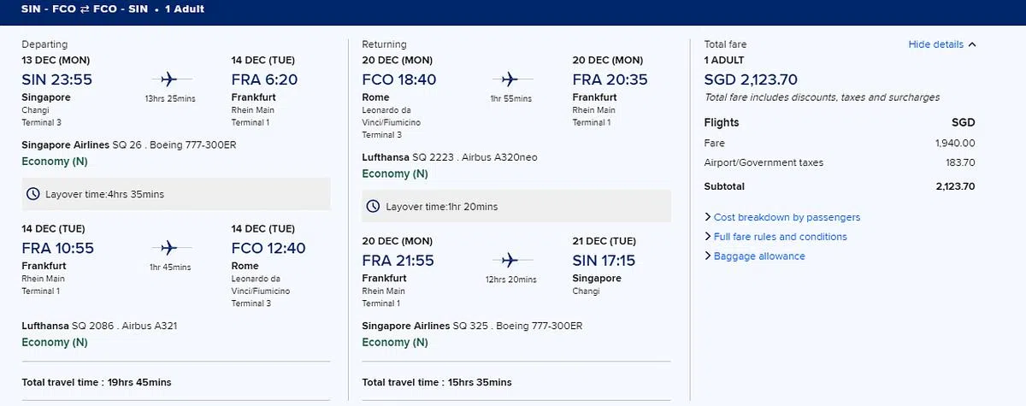Click the Economy (N) label under SQ 26

coord(55,162)
